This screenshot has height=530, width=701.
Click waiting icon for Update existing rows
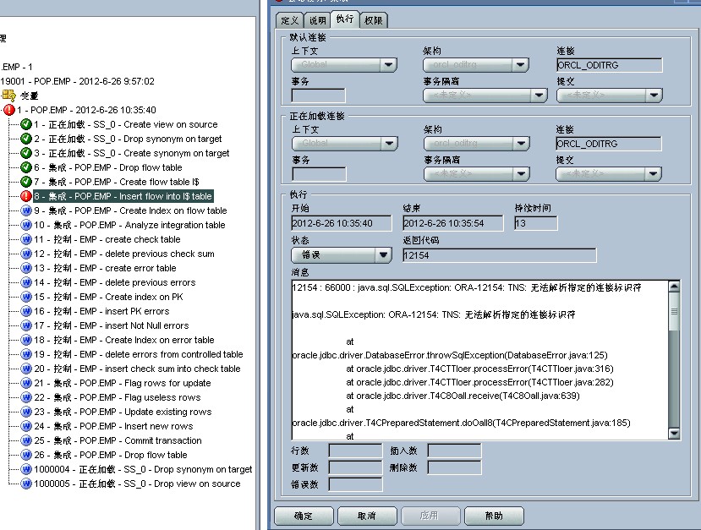(26, 412)
